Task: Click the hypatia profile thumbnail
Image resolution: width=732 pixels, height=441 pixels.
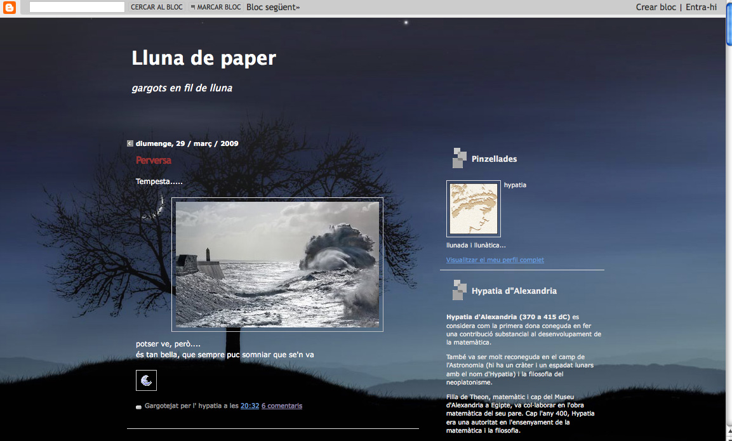Action: pyautogui.click(x=473, y=208)
